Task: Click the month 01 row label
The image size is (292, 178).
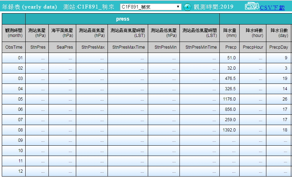Action: (14, 58)
